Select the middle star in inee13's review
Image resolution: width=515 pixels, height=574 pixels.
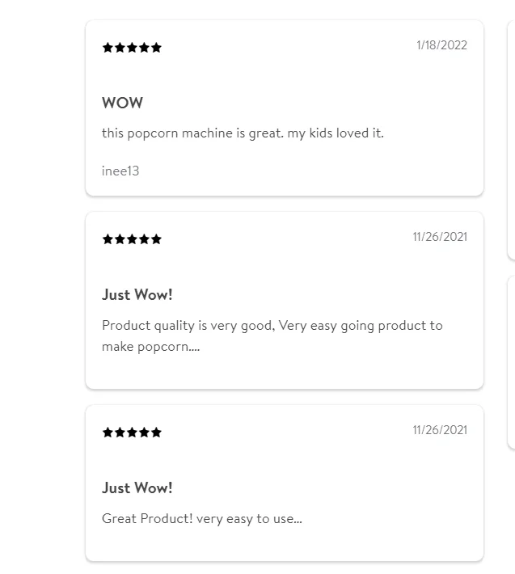132,48
